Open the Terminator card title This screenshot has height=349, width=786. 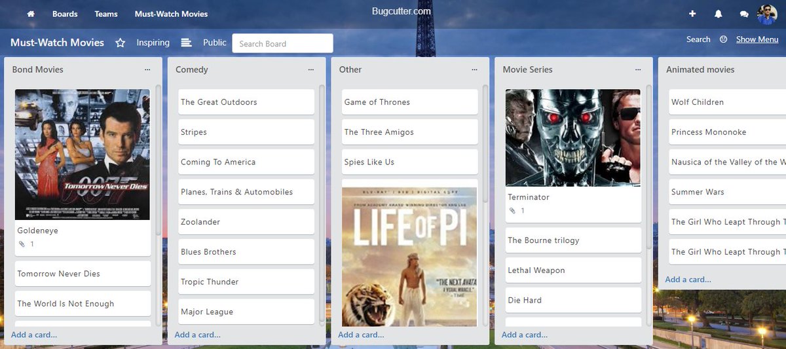[529, 197]
